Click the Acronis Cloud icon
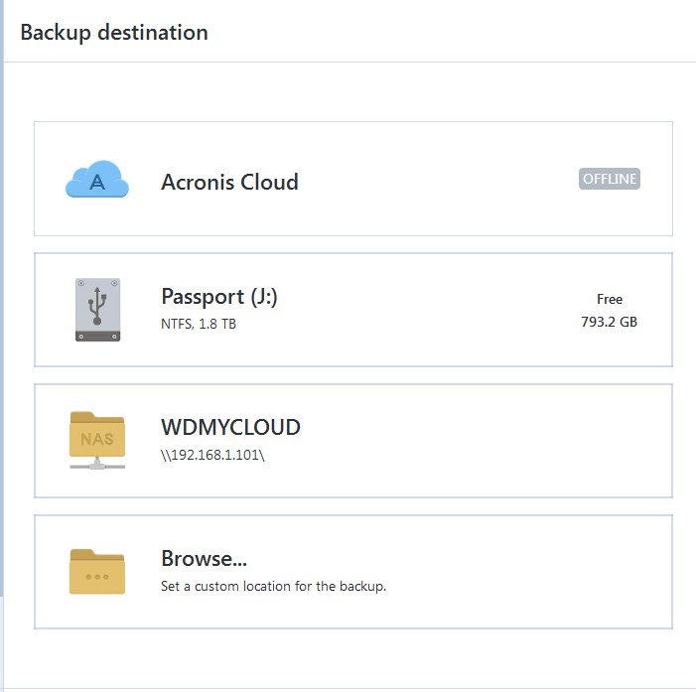The image size is (696, 692). tap(97, 180)
